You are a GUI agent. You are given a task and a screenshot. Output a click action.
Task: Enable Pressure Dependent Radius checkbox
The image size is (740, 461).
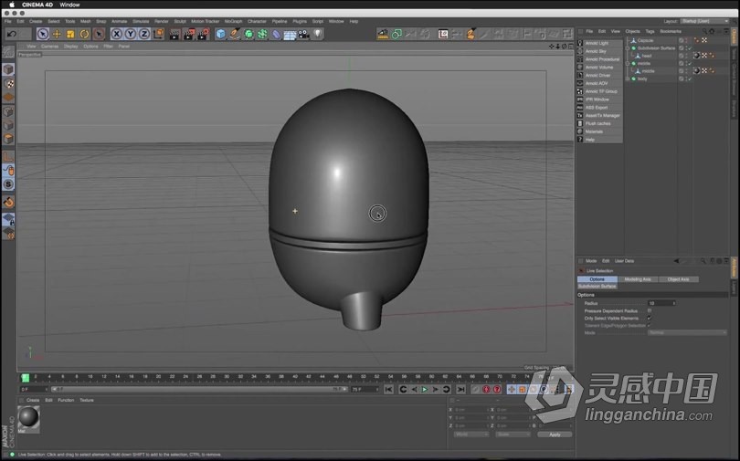pyautogui.click(x=650, y=310)
